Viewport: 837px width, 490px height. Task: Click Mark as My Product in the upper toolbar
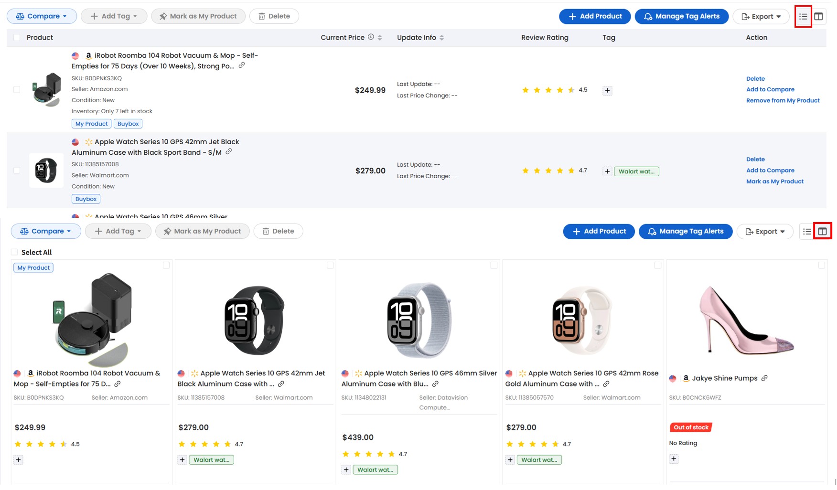tap(198, 16)
